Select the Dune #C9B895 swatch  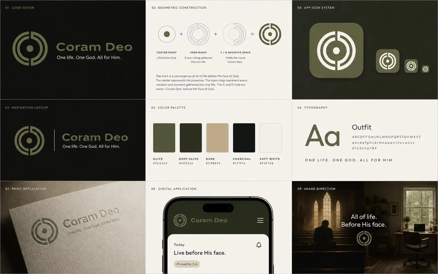coord(217,138)
